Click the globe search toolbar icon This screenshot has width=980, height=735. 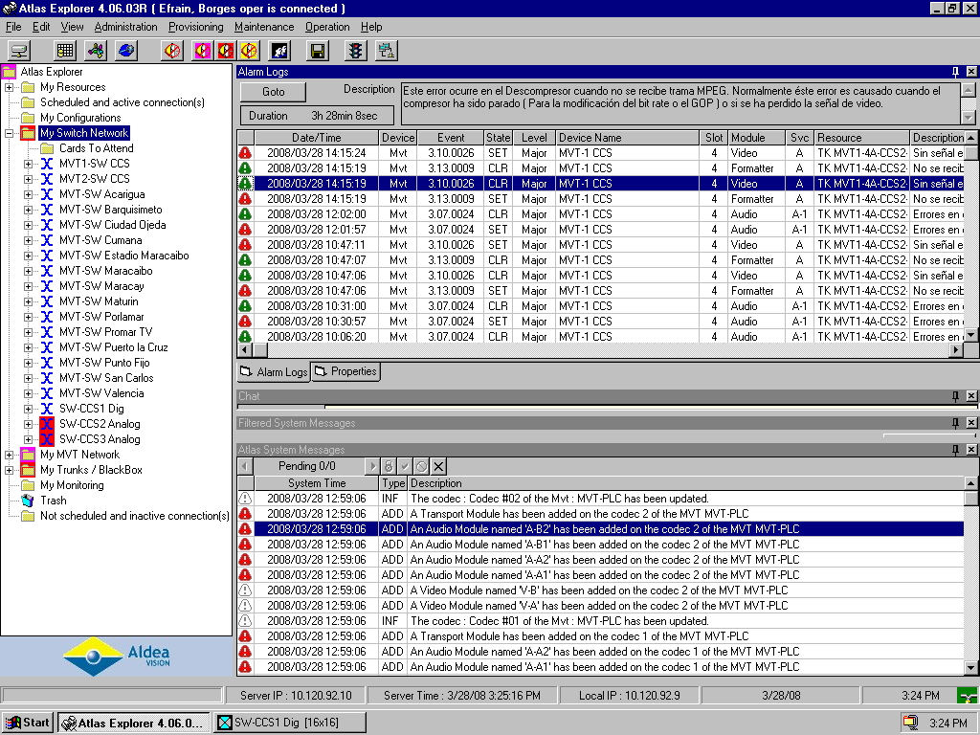point(126,51)
